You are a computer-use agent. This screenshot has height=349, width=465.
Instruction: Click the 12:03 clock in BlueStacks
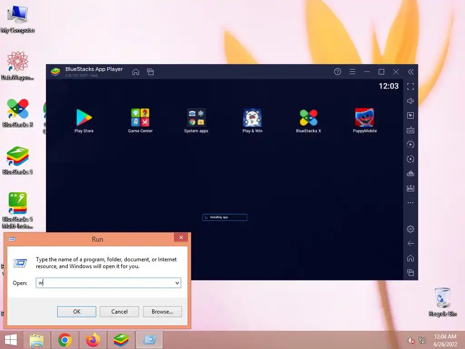tap(389, 86)
